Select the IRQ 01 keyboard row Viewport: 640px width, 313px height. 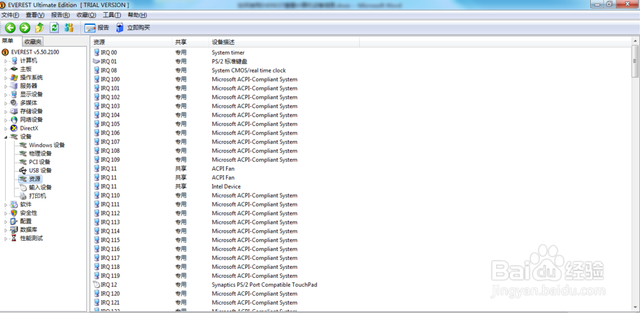click(361, 61)
